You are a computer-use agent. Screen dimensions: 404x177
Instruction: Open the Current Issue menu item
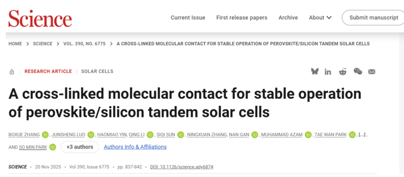click(x=188, y=18)
